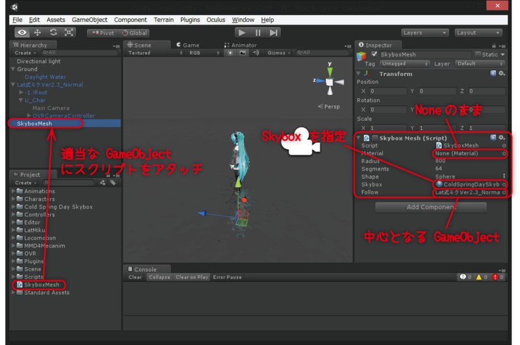Click Project search by type icon

(103, 183)
